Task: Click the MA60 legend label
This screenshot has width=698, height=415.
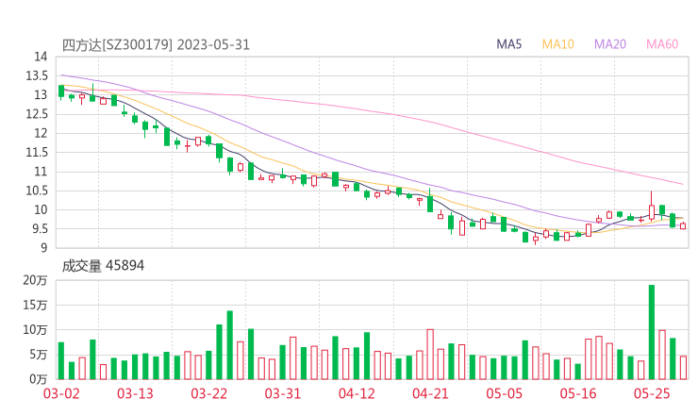Action: (x=662, y=44)
